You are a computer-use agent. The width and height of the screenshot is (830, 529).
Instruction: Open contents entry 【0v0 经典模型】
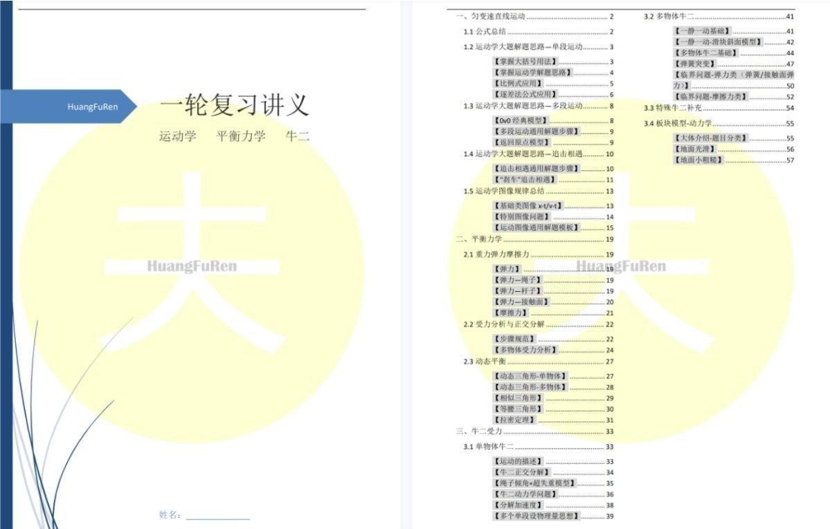pyautogui.click(x=553, y=120)
